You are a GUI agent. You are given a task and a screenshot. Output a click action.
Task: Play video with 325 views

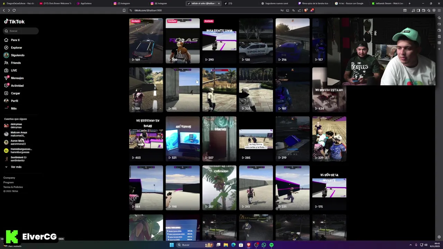coord(256,90)
